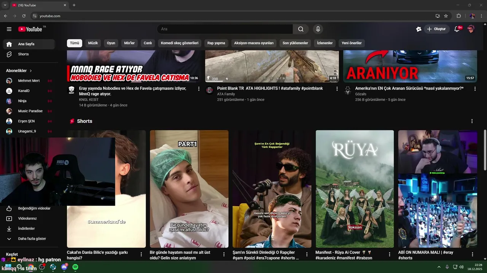487x273 pixels.
Task: Open site information icon in address bar
Action: (x=35, y=16)
